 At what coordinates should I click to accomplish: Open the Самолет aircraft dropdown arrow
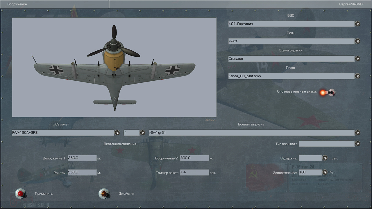tap(117, 133)
